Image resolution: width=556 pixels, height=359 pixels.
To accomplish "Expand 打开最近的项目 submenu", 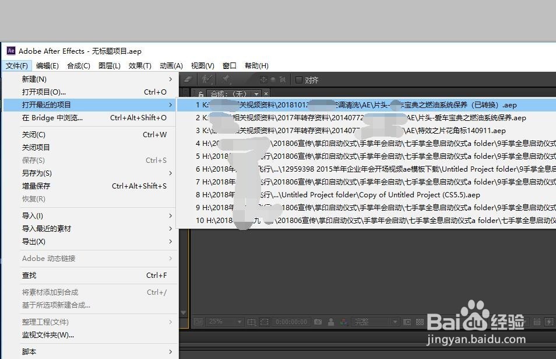I will (90, 104).
